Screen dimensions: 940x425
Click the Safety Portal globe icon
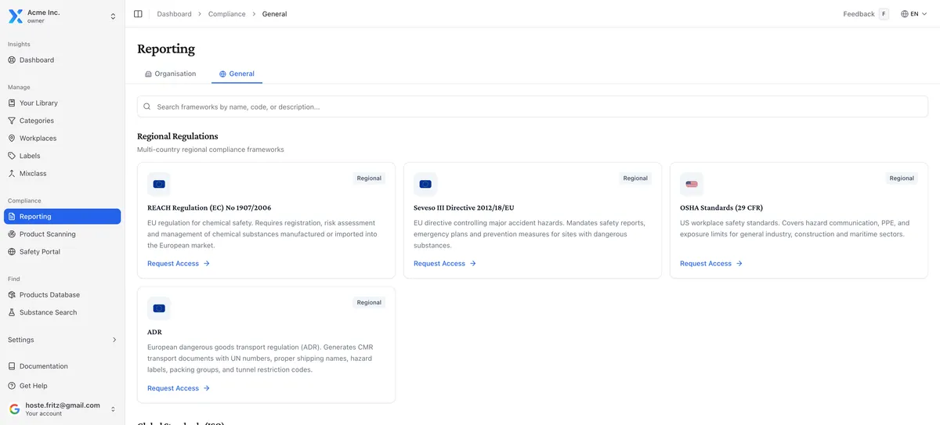pos(12,252)
